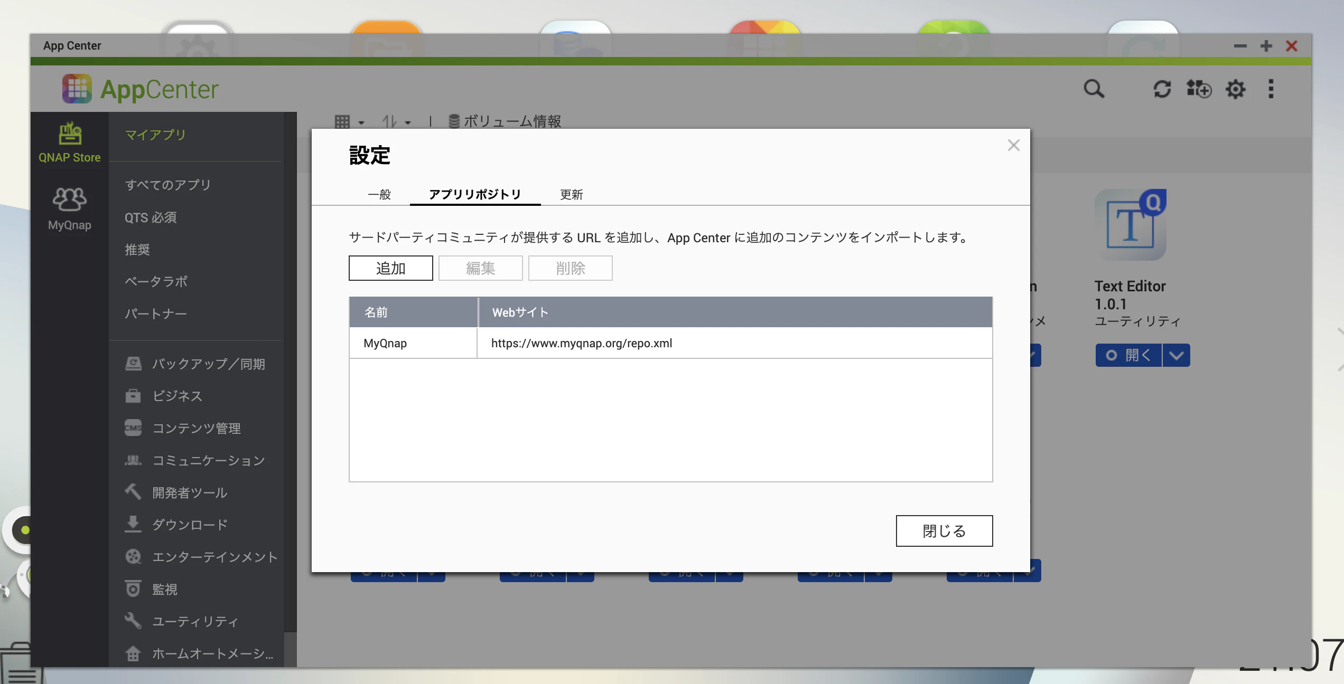The image size is (1344, 684).
Task: Select すべてのアプリ in the sidebar
Action: (168, 185)
